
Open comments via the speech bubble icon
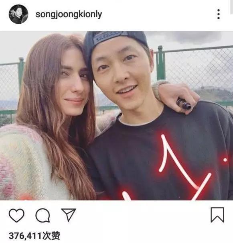pyautogui.click(x=43, y=215)
